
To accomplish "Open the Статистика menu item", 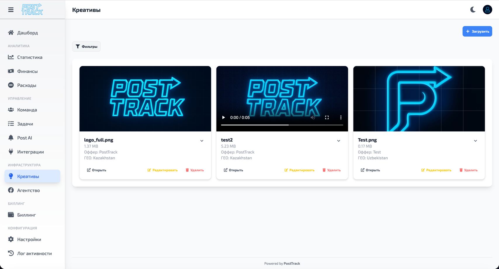I will pos(30,57).
